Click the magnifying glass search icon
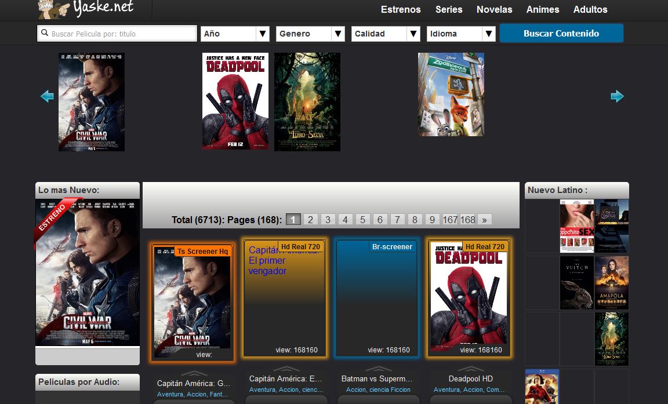Screen dimensions: 668x404 45,33
